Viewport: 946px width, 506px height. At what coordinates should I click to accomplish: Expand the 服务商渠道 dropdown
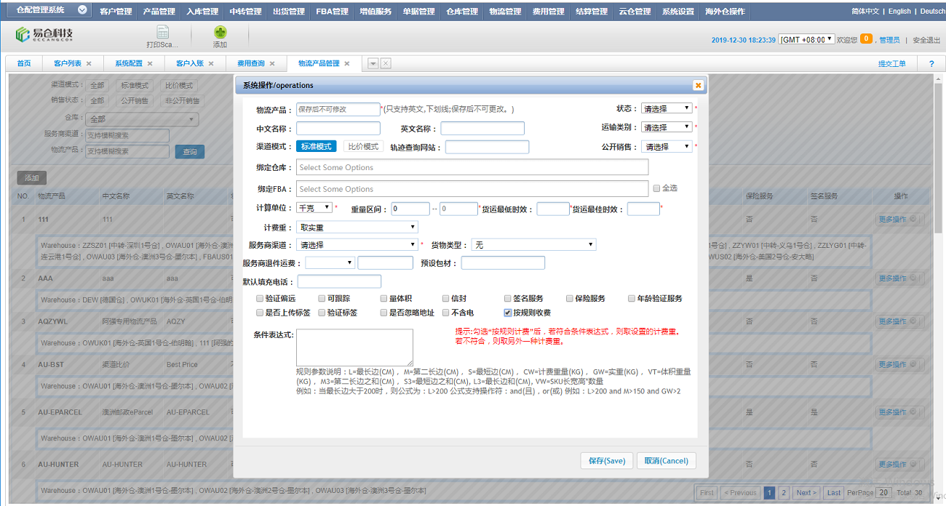pos(357,245)
